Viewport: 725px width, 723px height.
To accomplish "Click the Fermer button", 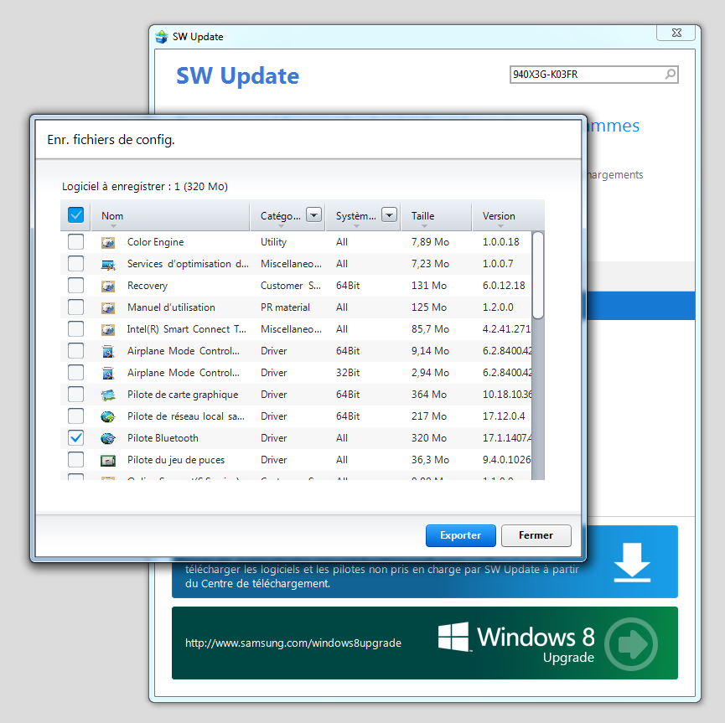I will click(536, 535).
